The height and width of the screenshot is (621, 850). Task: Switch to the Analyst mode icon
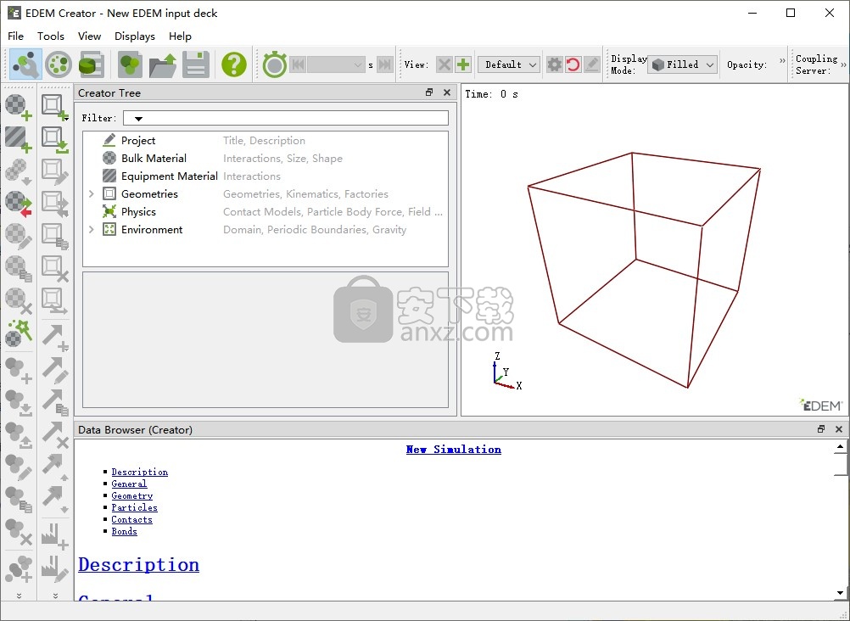[91, 64]
